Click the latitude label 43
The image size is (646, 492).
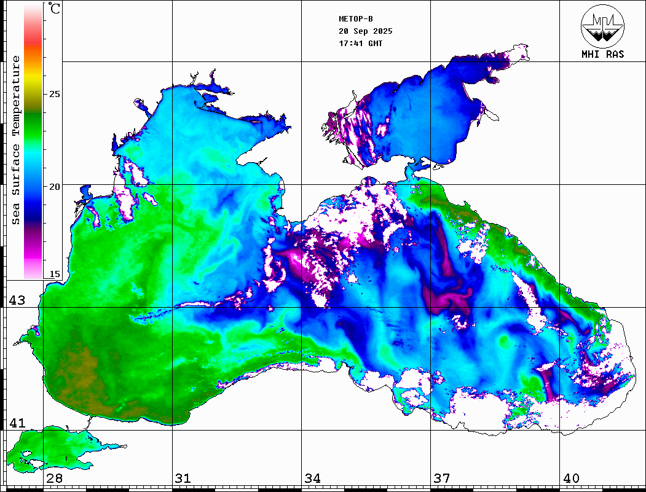(17, 300)
